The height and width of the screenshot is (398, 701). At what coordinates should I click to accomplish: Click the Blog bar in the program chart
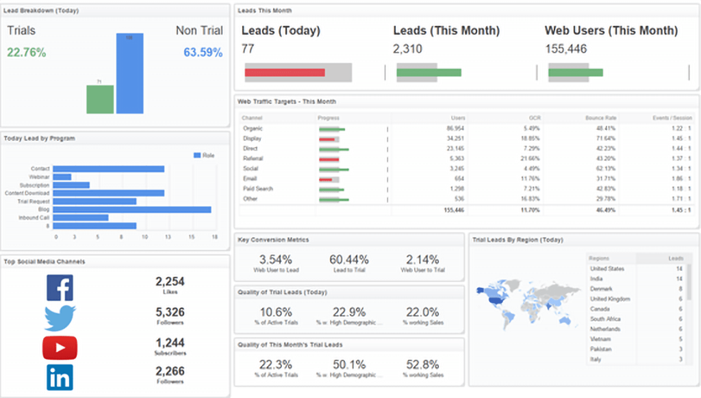coord(132,209)
